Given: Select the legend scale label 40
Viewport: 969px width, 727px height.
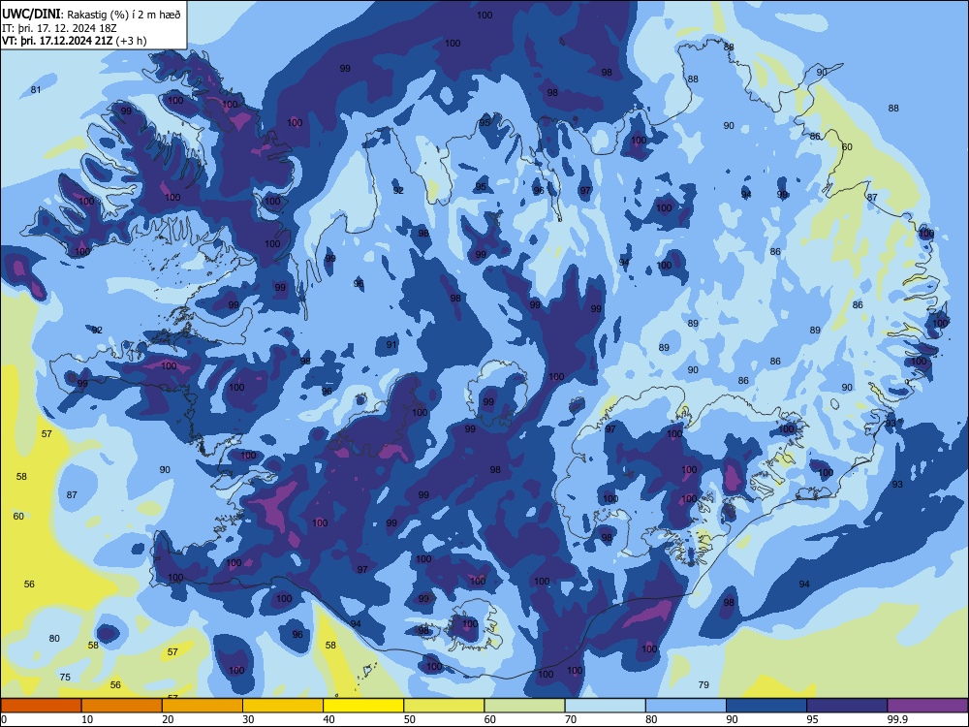Looking at the screenshot, I should (x=329, y=719).
